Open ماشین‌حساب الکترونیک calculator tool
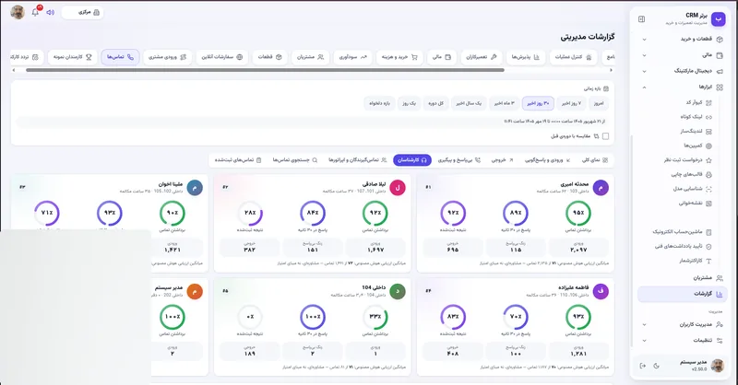 tap(682, 232)
